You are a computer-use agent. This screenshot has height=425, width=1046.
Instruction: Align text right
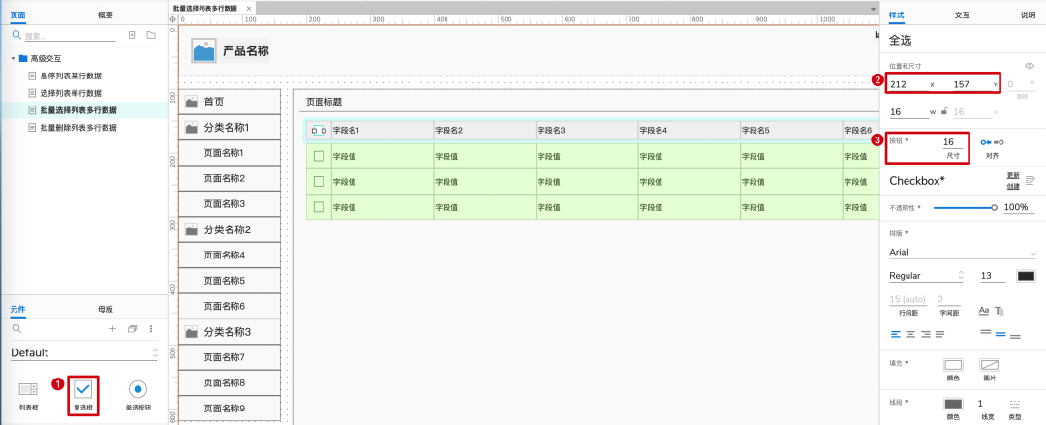pos(925,334)
